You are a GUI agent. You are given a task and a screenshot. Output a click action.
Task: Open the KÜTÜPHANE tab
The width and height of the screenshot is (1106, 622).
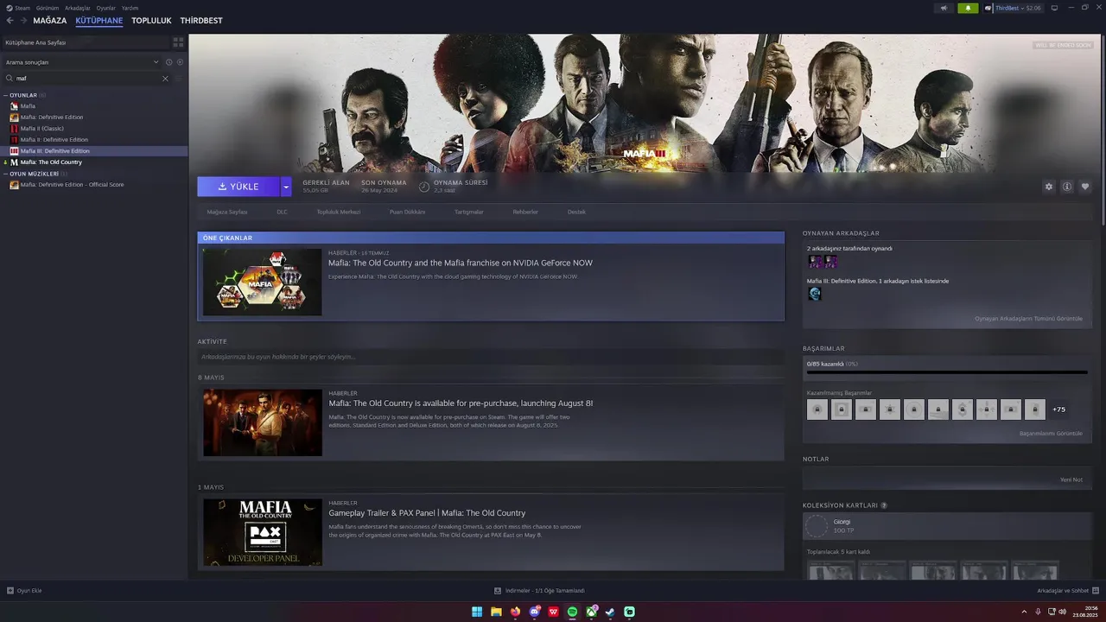(x=99, y=21)
